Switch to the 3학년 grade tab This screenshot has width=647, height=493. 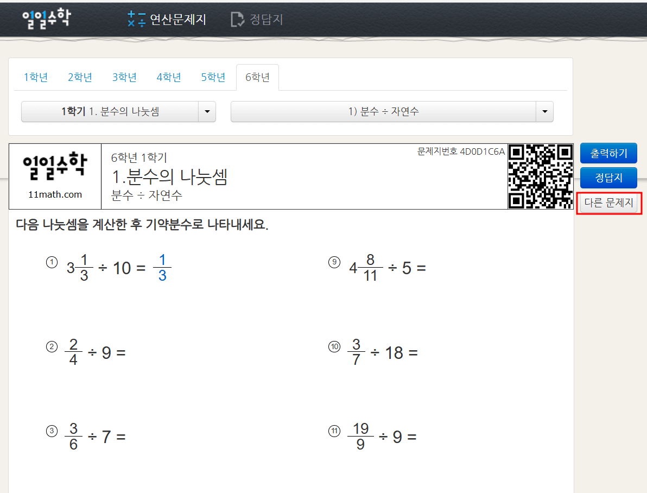tap(124, 77)
